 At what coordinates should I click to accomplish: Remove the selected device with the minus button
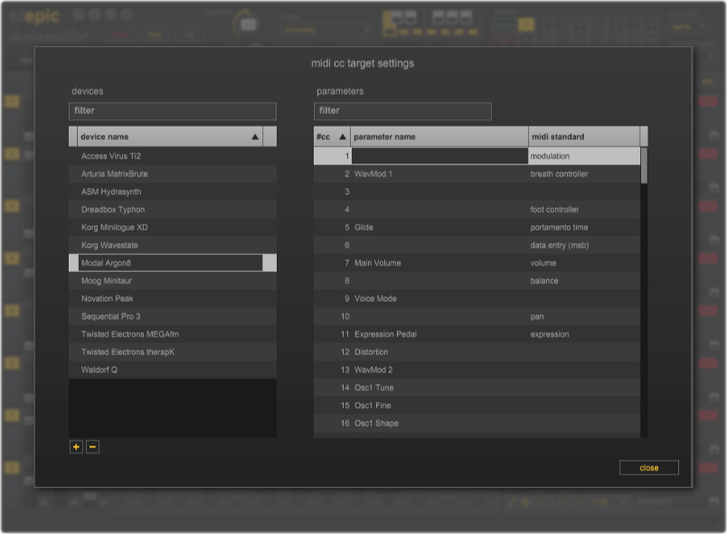(x=93, y=447)
